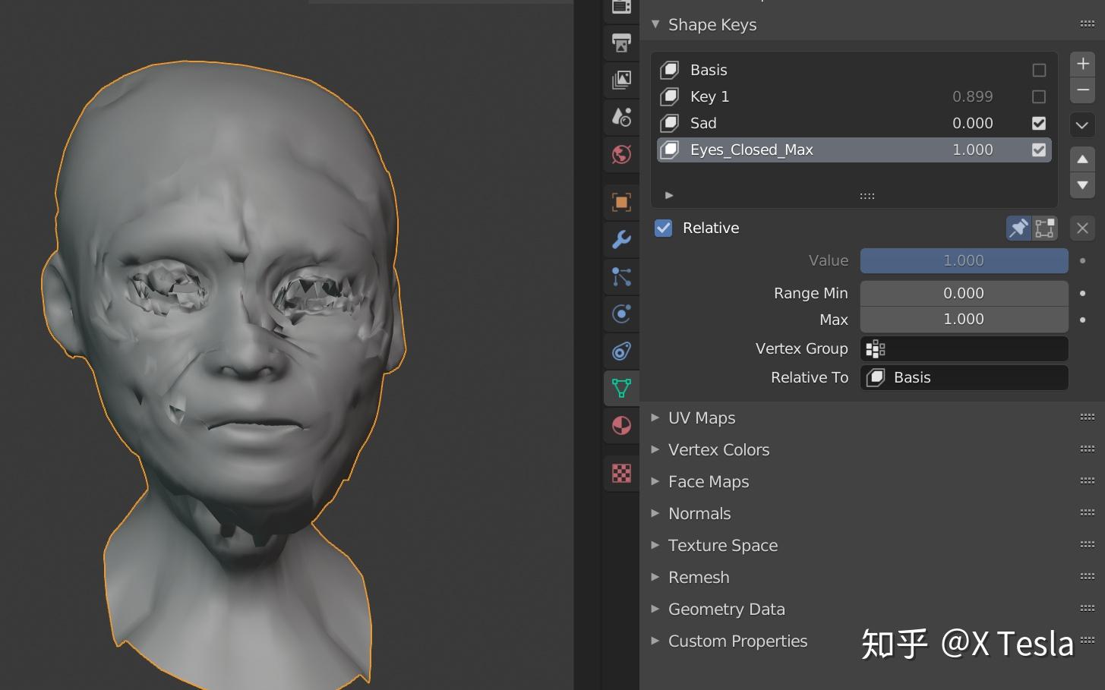The height and width of the screenshot is (690, 1105).
Task: Remove selected shape key with minus button
Action: 1081,90
